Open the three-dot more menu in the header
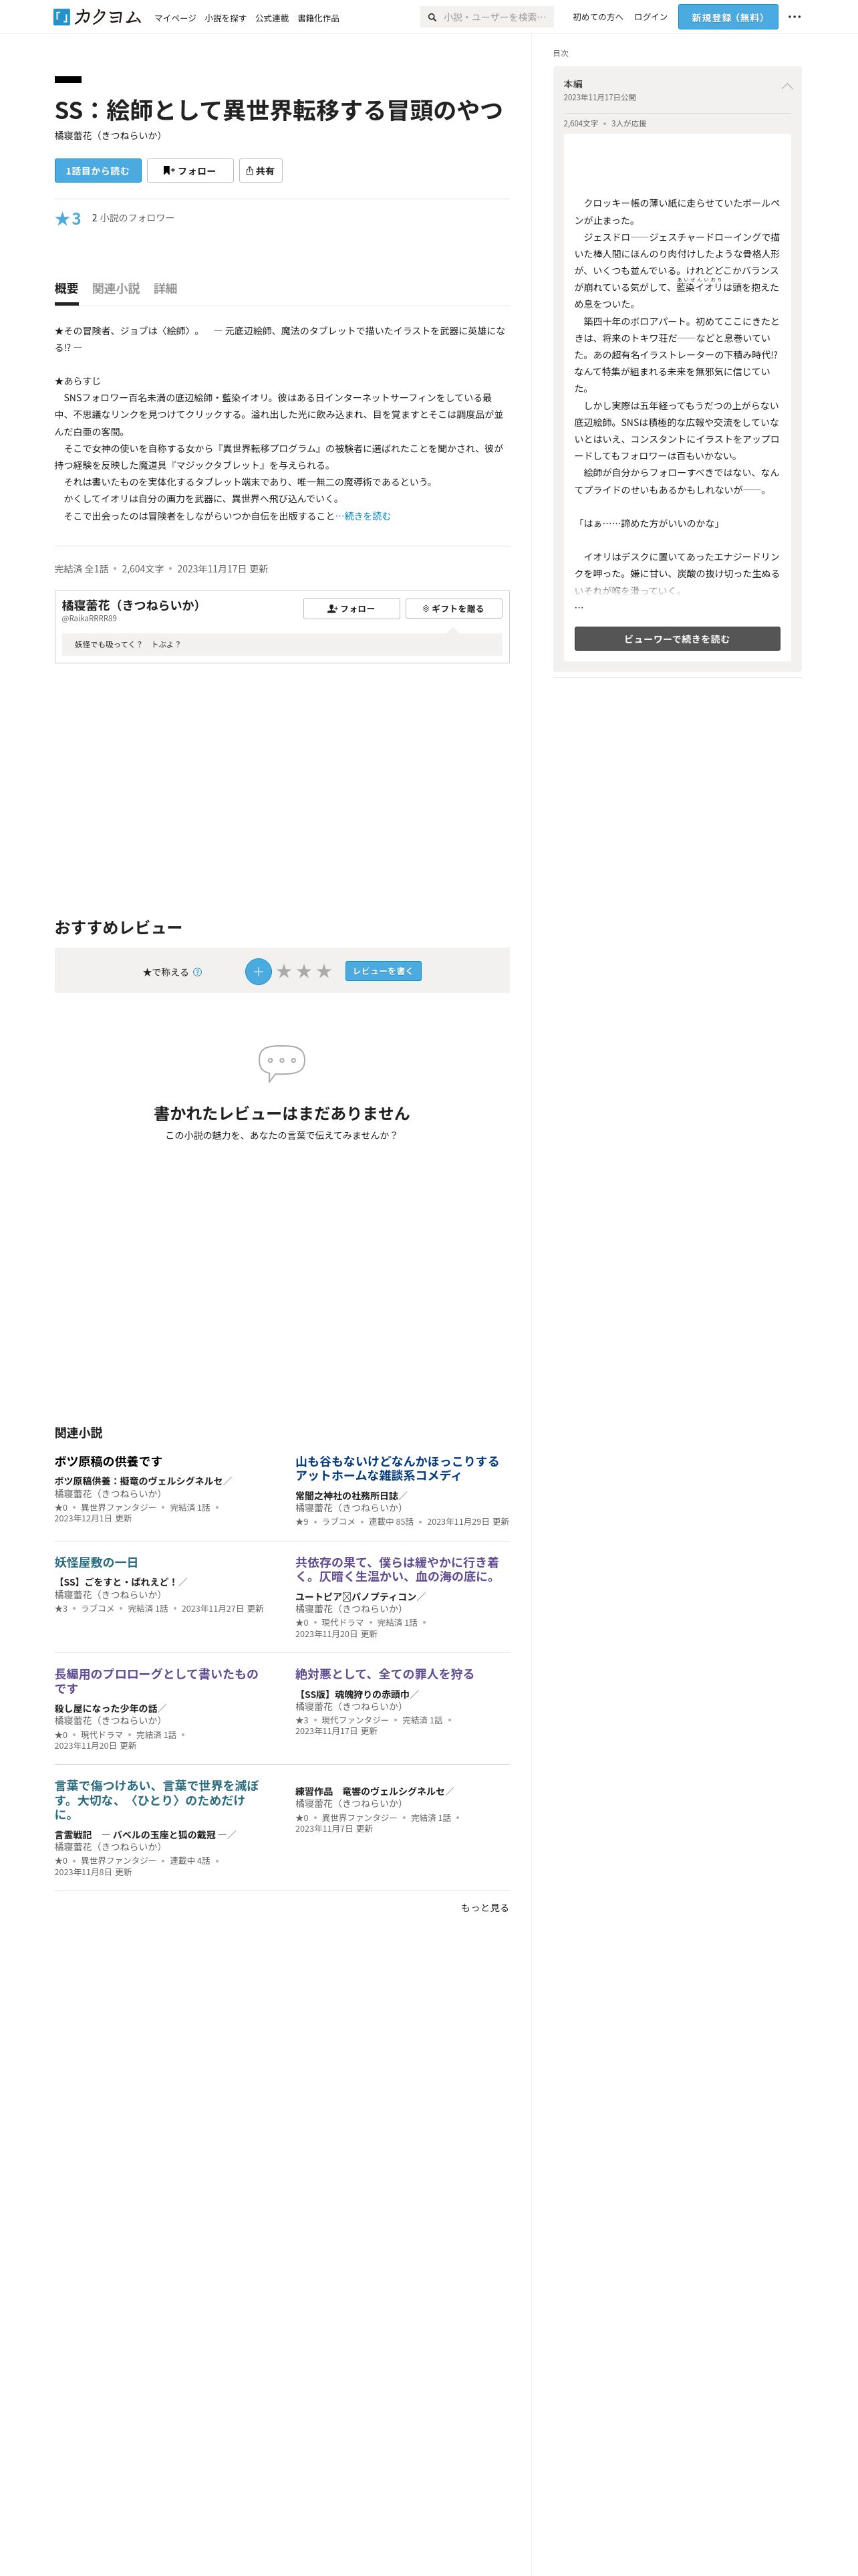 794,17
